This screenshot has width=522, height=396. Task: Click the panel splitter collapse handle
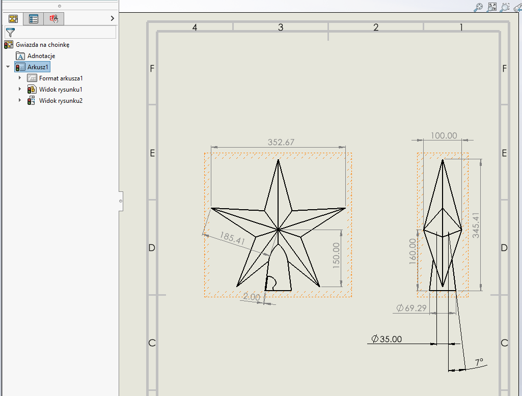(121, 201)
